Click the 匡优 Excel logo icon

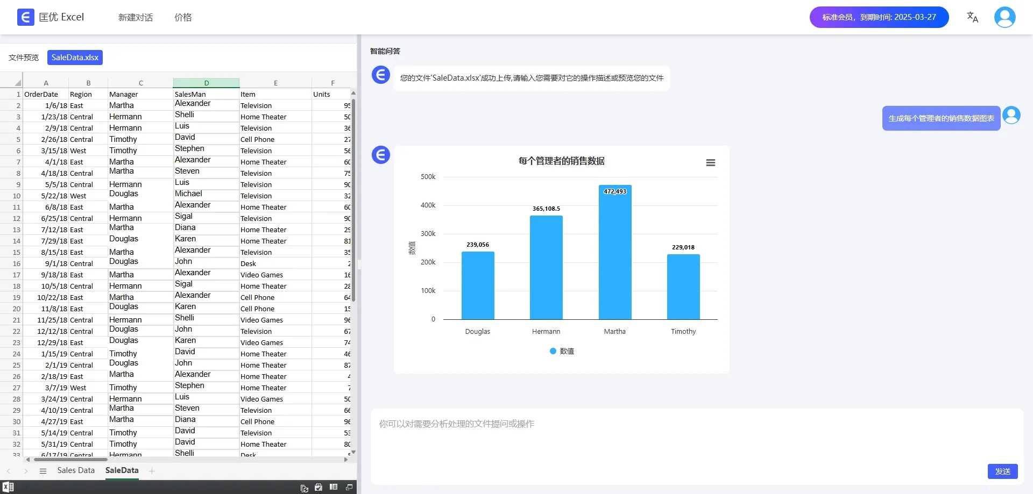(x=25, y=17)
